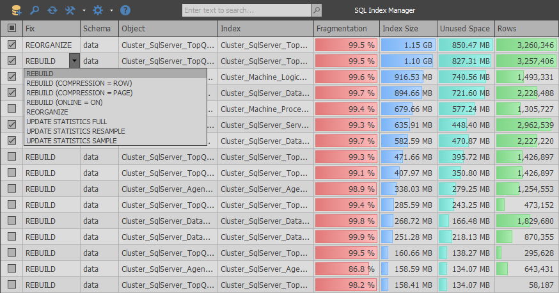Check the row with index size 679.66 MB
Image resolution: width=559 pixels, height=293 pixels.
click(x=12, y=108)
